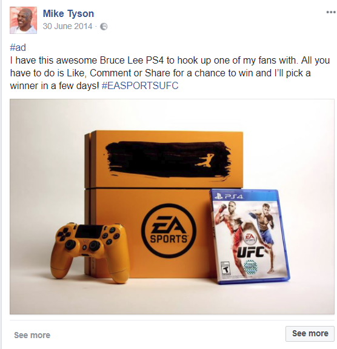
Task: Open the three-dot post options menu
Action: pyautogui.click(x=331, y=12)
